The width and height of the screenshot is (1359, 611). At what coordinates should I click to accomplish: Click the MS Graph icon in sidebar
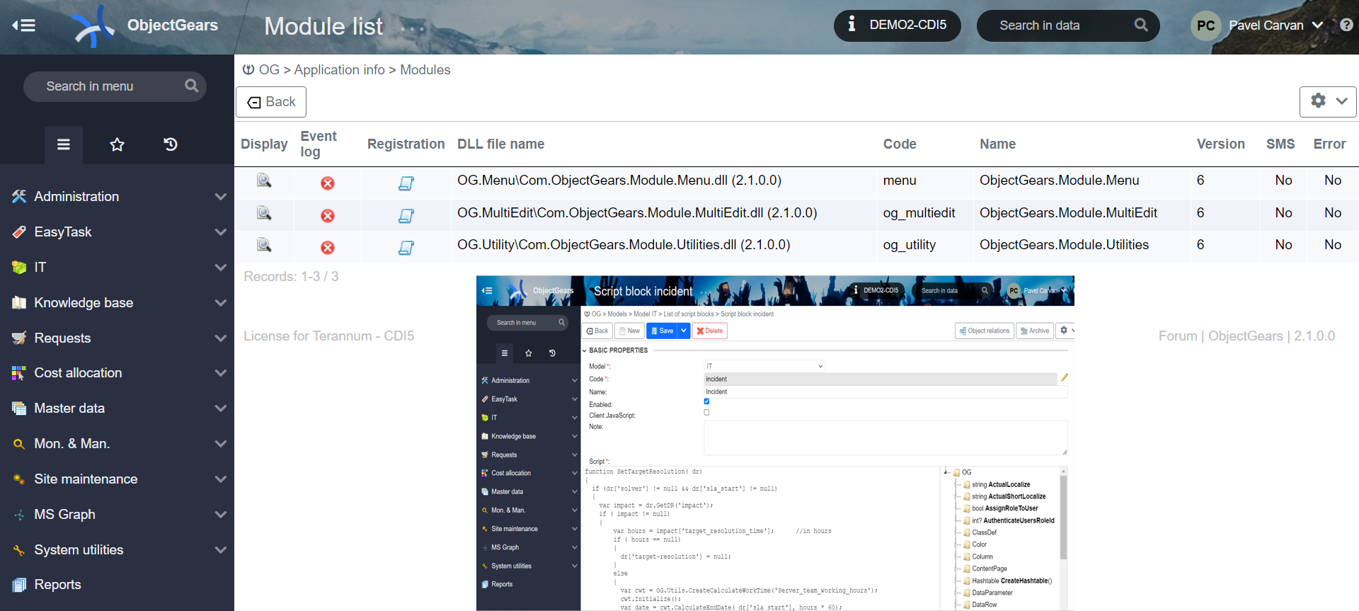click(19, 515)
